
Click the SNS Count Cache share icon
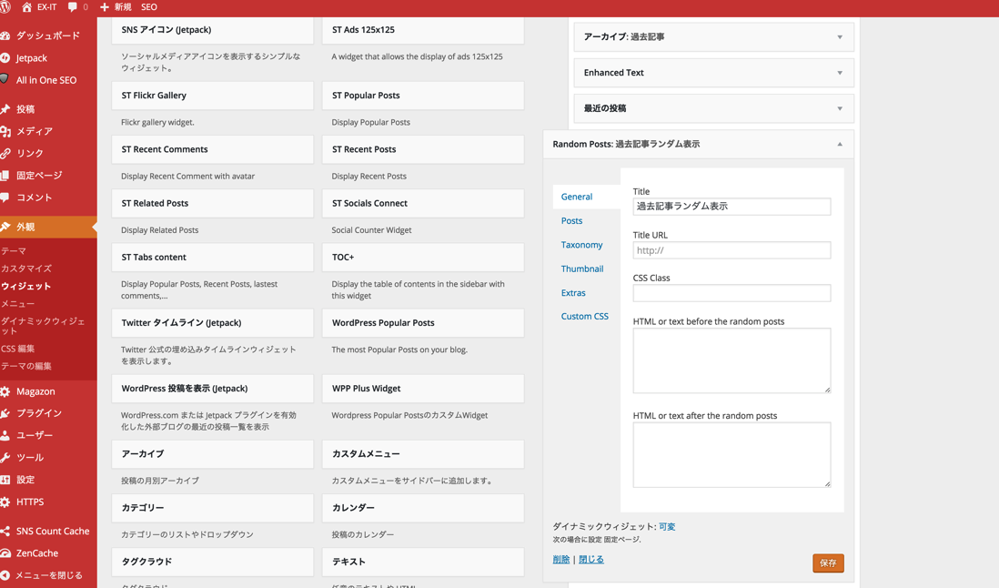(5, 532)
